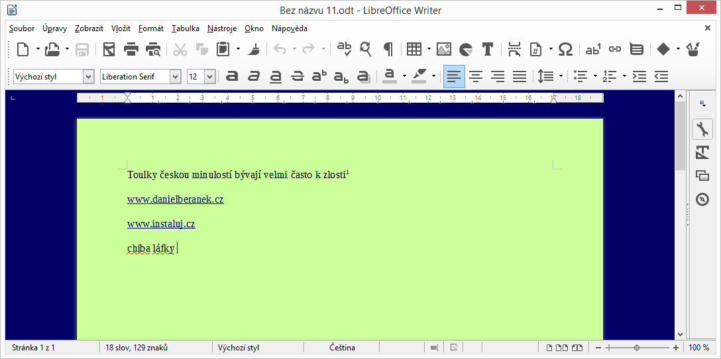Insert a chart with the Chart icon

(466, 49)
